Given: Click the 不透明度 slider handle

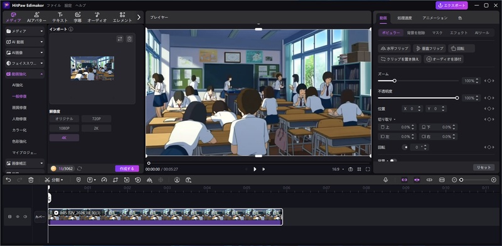Looking at the screenshot, I should (x=457, y=98).
